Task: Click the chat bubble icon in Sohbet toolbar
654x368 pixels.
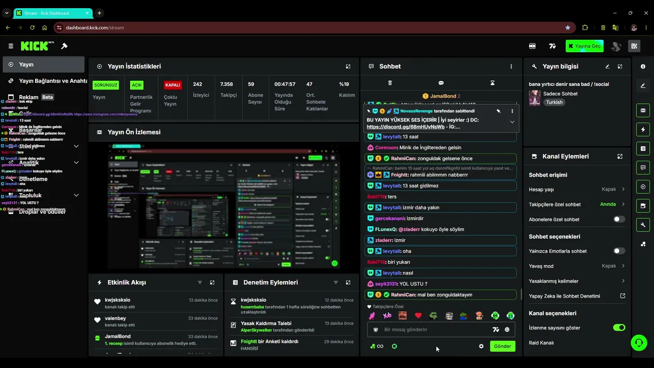Action: tap(441, 83)
